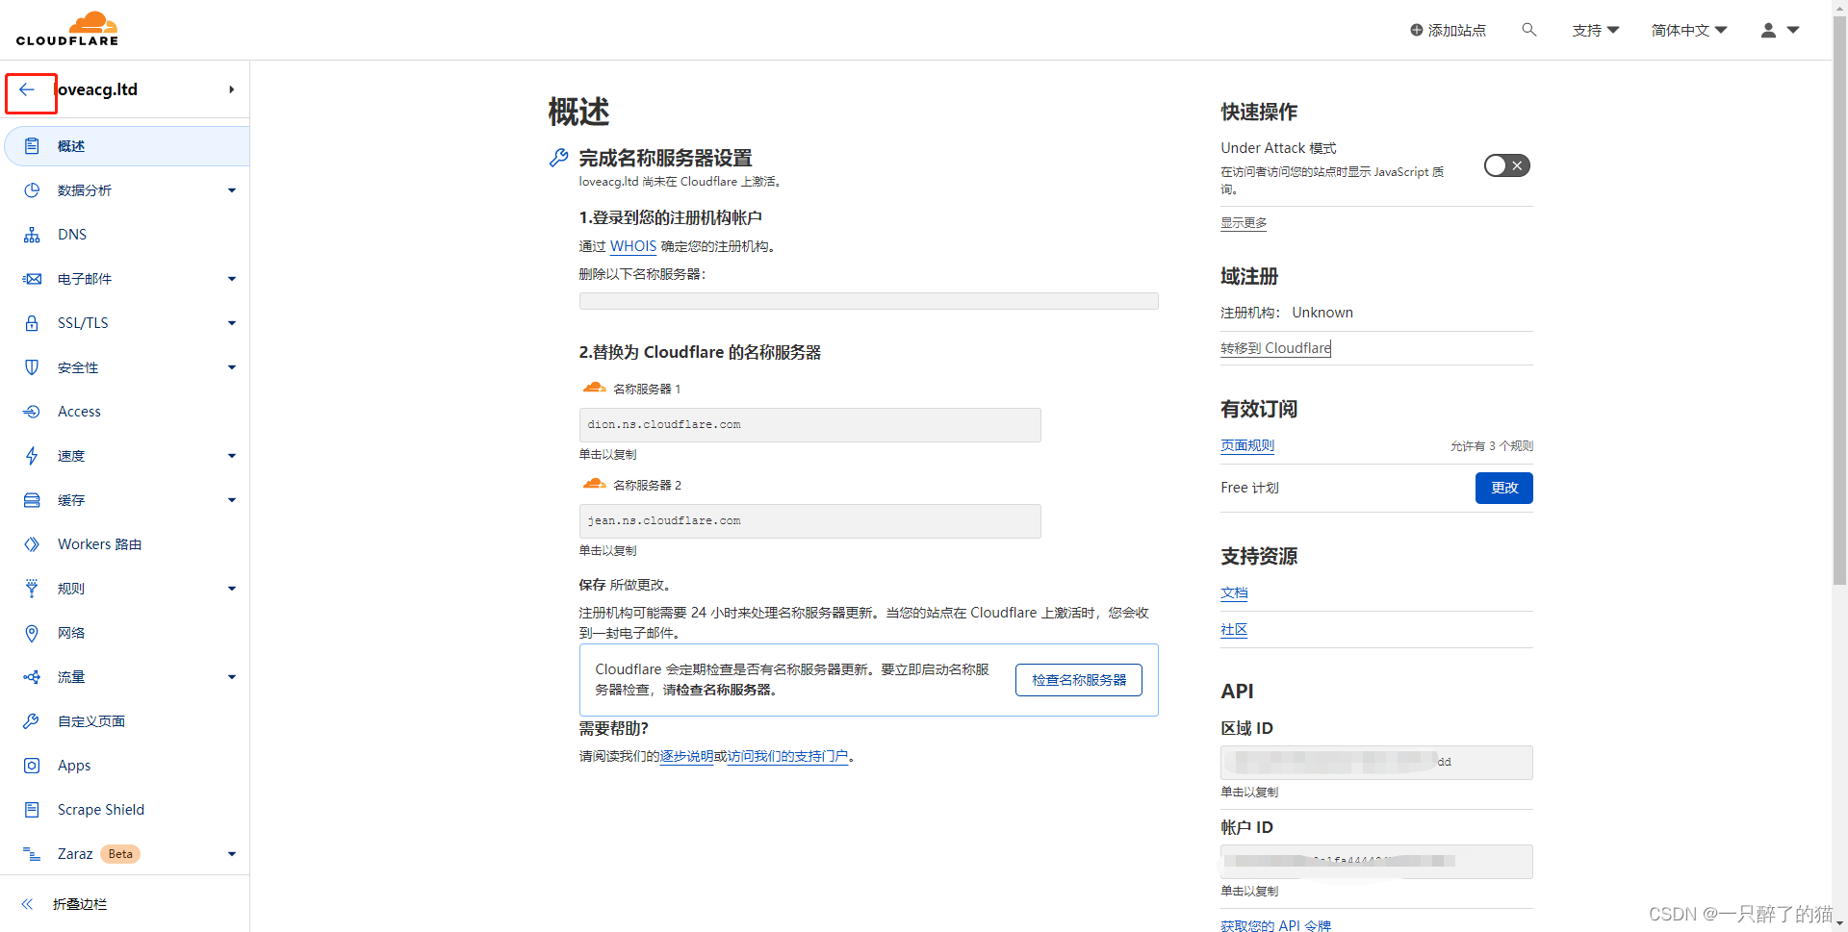Click the Workers routes diamond icon
Viewport: 1848px width, 932px height.
coord(32,544)
